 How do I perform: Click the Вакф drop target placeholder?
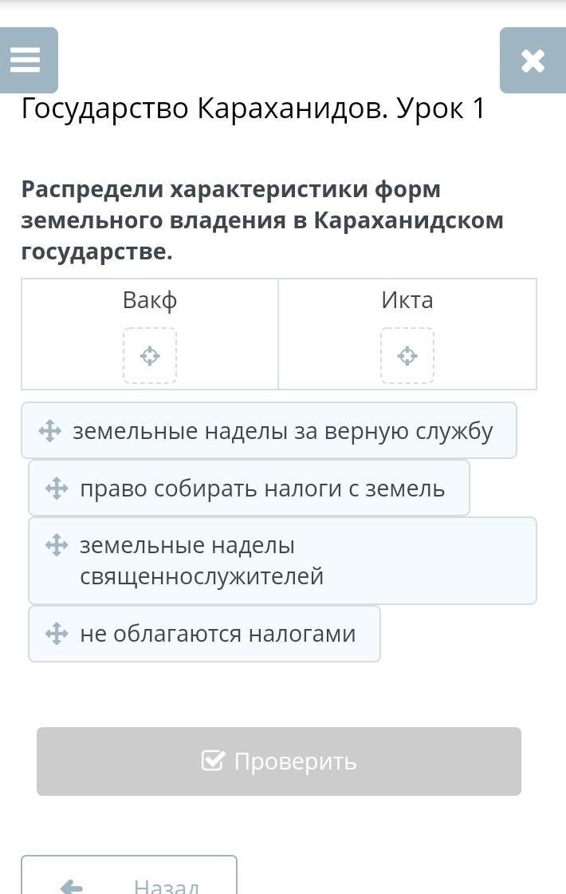pyautogui.click(x=150, y=355)
